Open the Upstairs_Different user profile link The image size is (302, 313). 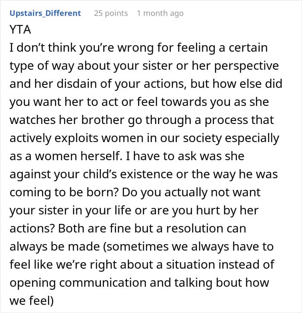coord(45,13)
